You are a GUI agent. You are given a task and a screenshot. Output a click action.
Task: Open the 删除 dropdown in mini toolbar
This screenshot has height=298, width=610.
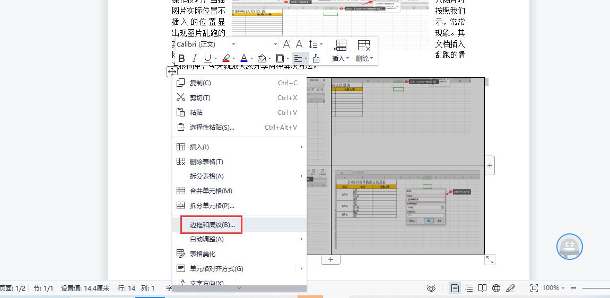(364, 59)
